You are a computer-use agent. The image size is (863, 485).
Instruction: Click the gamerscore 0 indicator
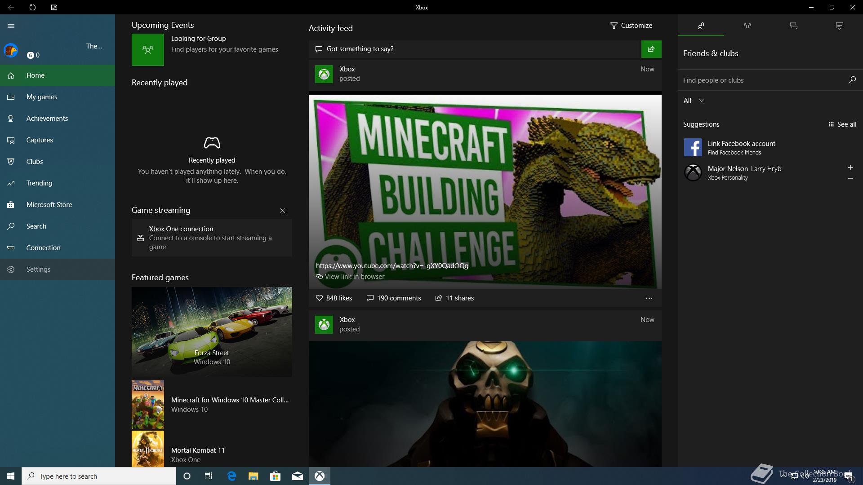click(33, 55)
